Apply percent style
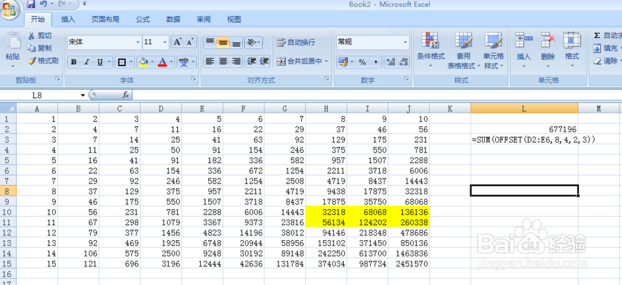622x285 pixels. (x=362, y=62)
